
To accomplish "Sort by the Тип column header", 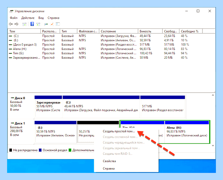I will click(x=69, y=31).
